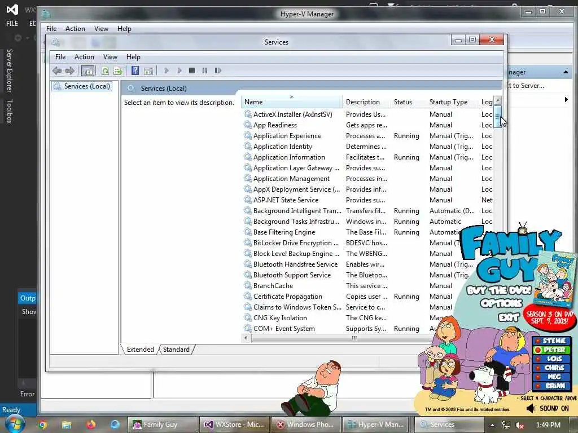Click the Back arrow in Services toolbar
The image size is (578, 433).
click(57, 70)
